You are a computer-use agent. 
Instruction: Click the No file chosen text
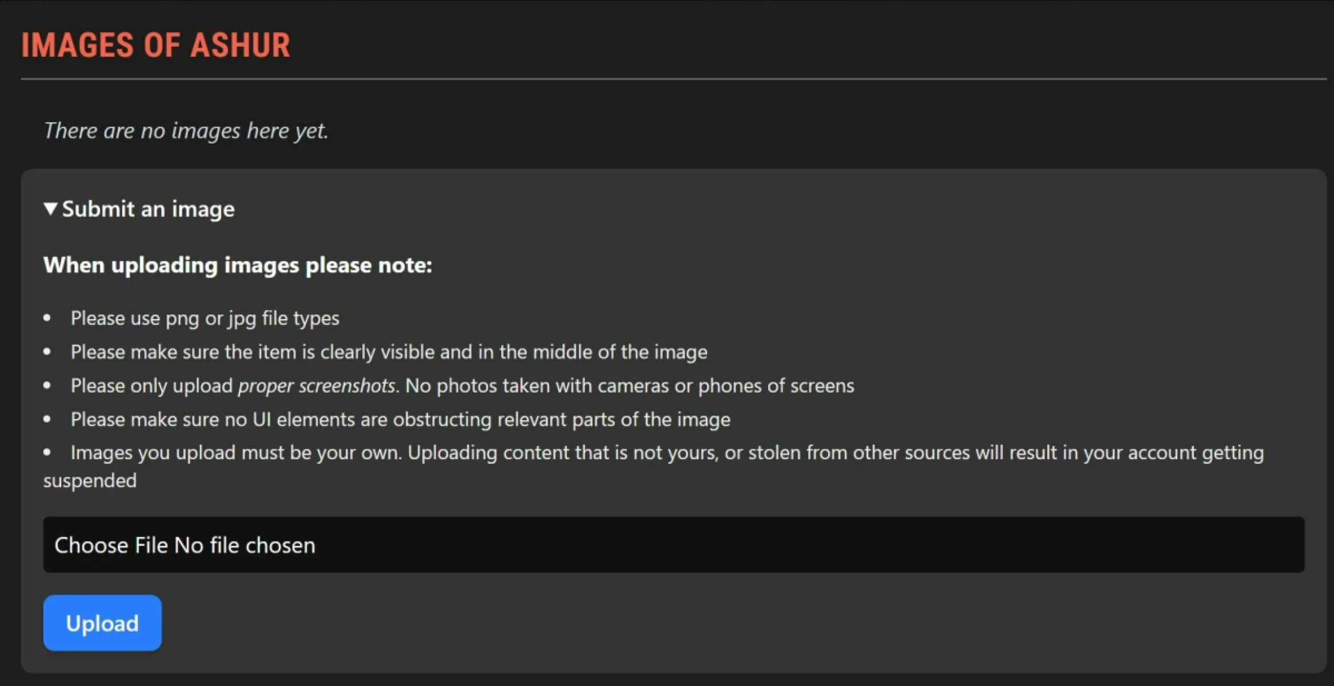(x=245, y=545)
